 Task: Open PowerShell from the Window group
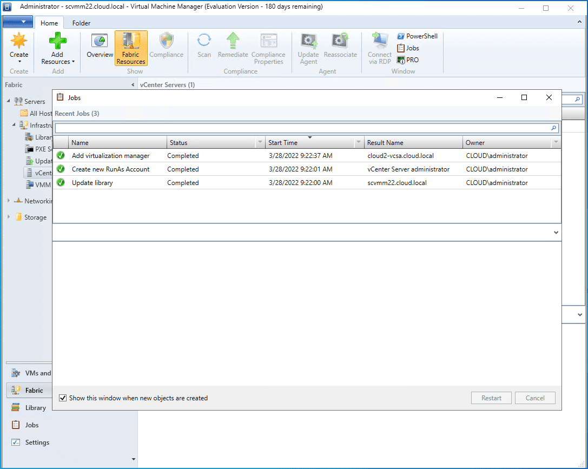tap(418, 36)
